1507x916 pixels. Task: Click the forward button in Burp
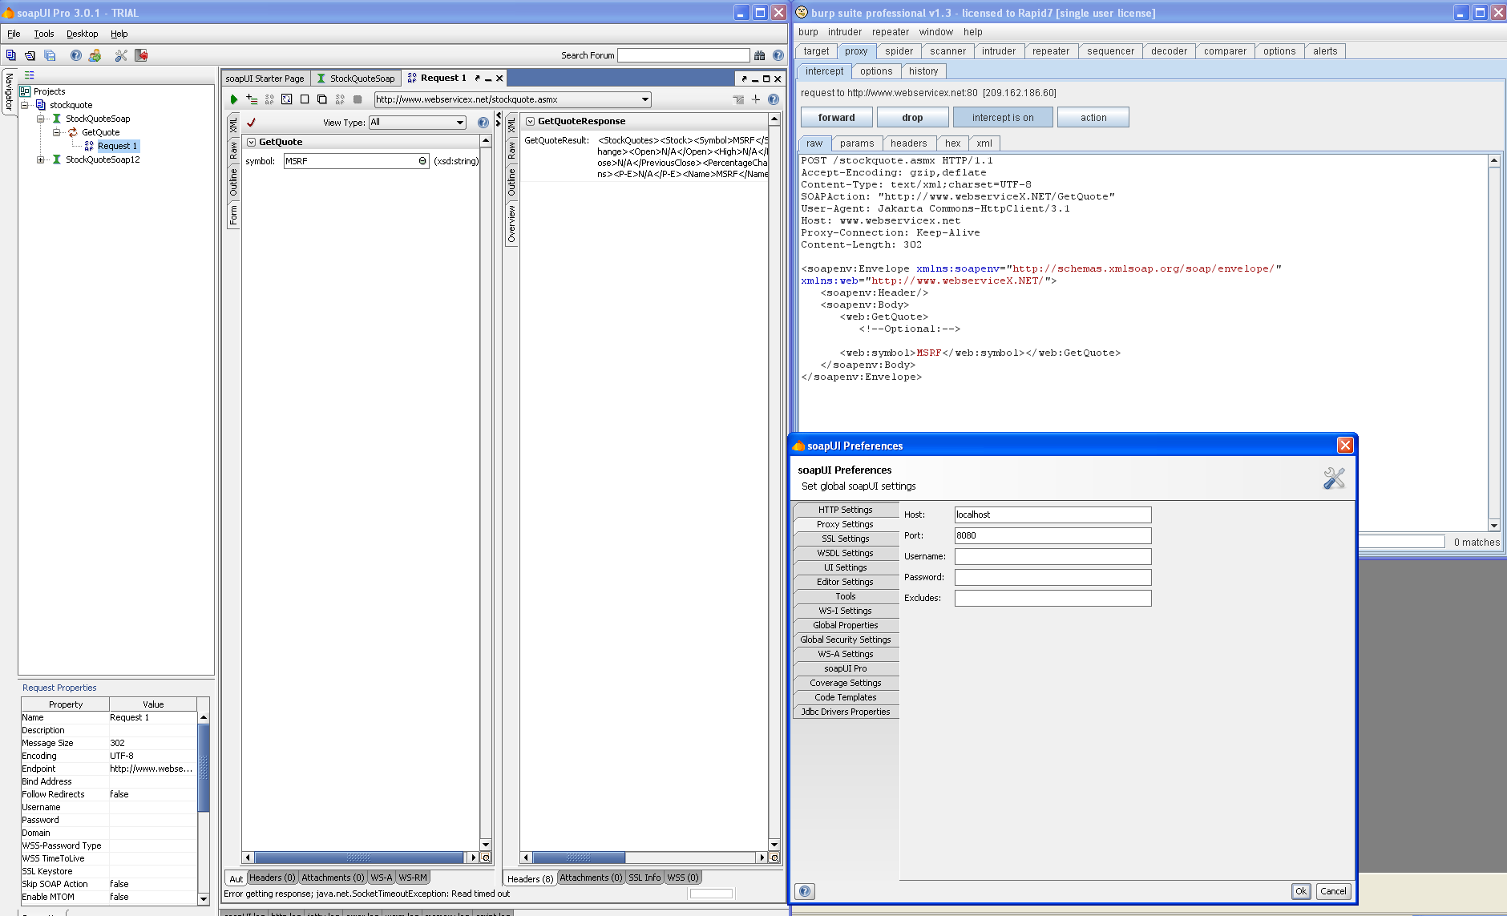(x=836, y=118)
